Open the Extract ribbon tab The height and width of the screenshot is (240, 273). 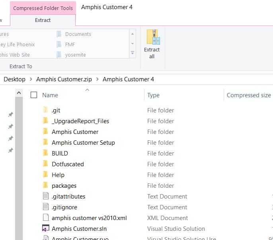pos(43,20)
